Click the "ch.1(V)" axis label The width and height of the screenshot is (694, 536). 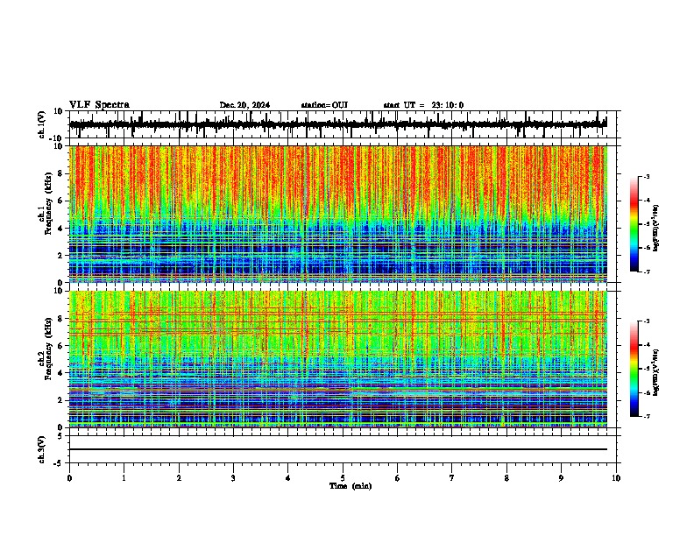pyautogui.click(x=42, y=124)
